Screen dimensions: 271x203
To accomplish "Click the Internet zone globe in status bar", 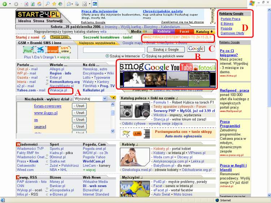I will click(217, 200).
